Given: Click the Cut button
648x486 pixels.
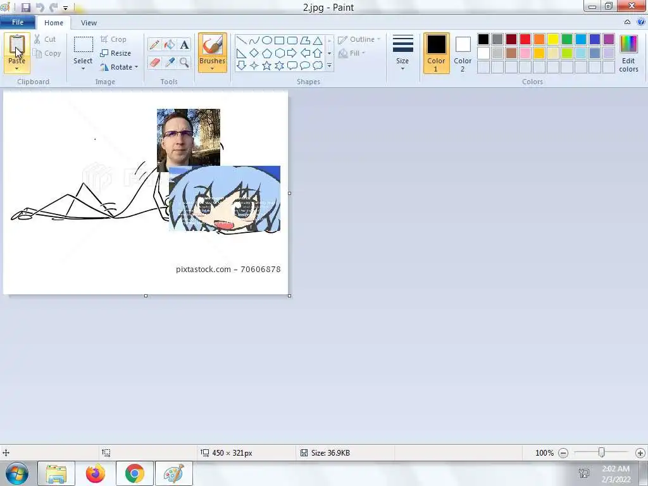Looking at the screenshot, I should pyautogui.click(x=45, y=39).
